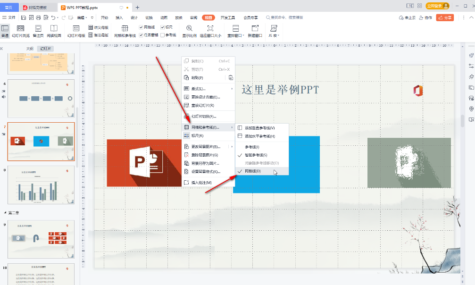Viewport: 475px width, 285px height.
Task: Open 幻灯片浏览 slide sorter view
Action: click(20, 31)
